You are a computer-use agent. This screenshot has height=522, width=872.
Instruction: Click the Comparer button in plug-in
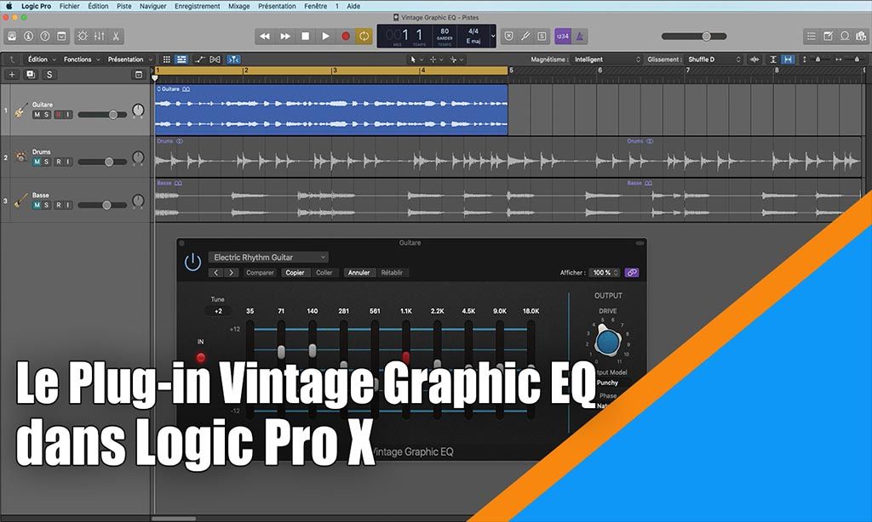pos(260,273)
